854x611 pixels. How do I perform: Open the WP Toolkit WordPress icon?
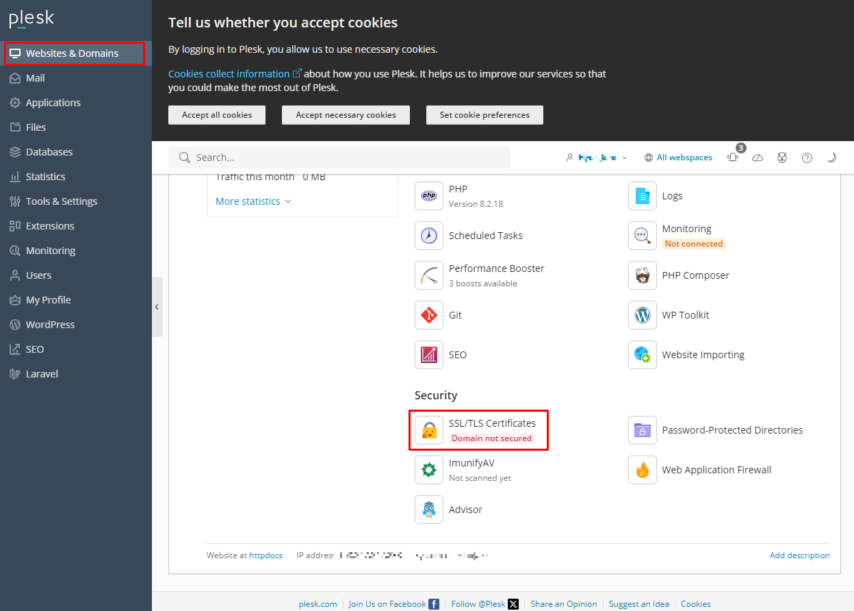pyautogui.click(x=643, y=315)
